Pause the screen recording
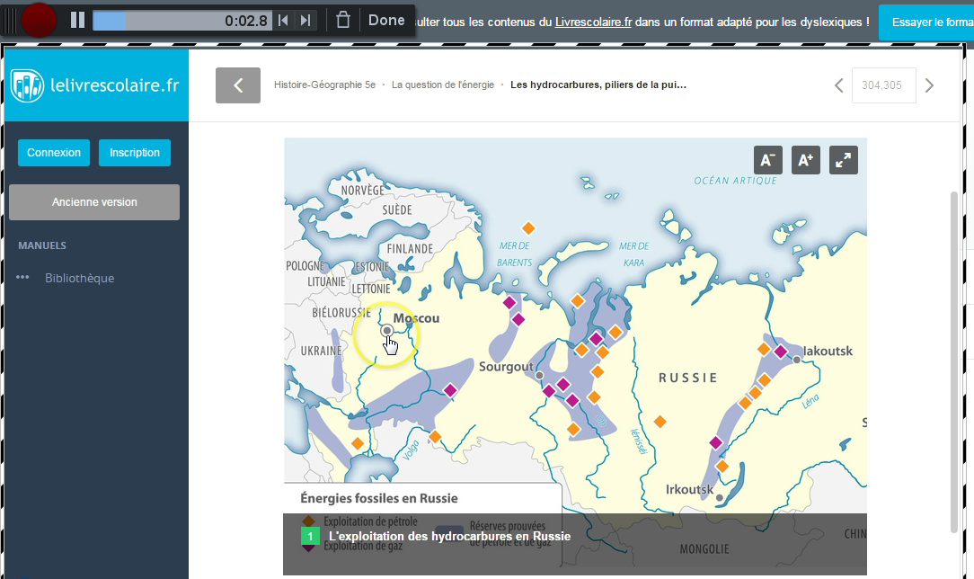 tap(77, 21)
